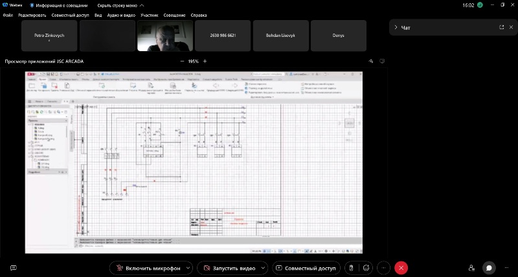Select Проект ribbon tab in AutoCAD

pyautogui.click(x=42, y=80)
